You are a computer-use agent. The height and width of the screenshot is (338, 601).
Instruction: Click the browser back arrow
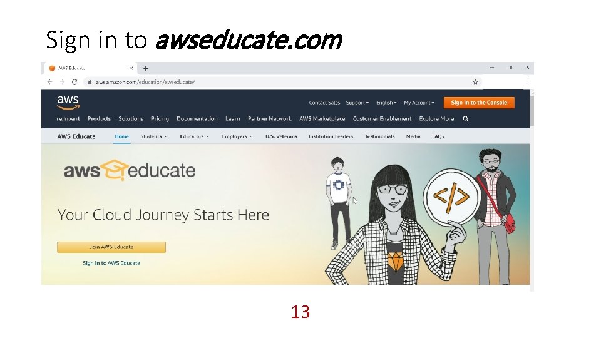49,81
